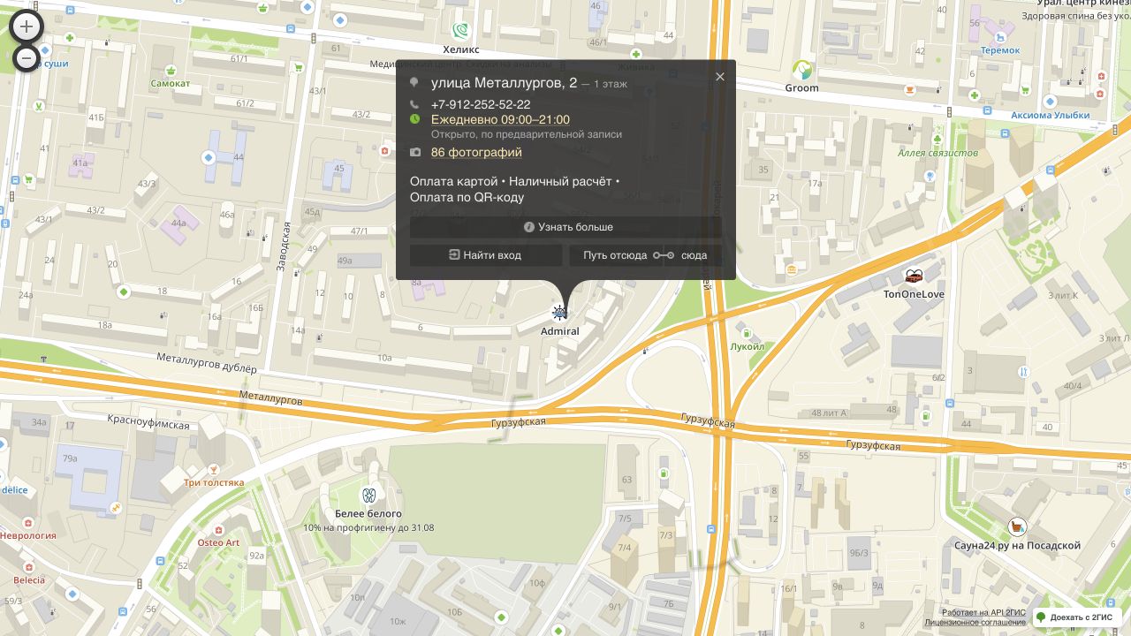Click the Ежедневно 09:00–21:00 schedule text
Screen dimensions: 1131x636
[x=500, y=120]
